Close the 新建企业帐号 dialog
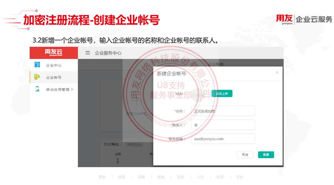Viewport: 334px width, 185px height. tap(277, 72)
